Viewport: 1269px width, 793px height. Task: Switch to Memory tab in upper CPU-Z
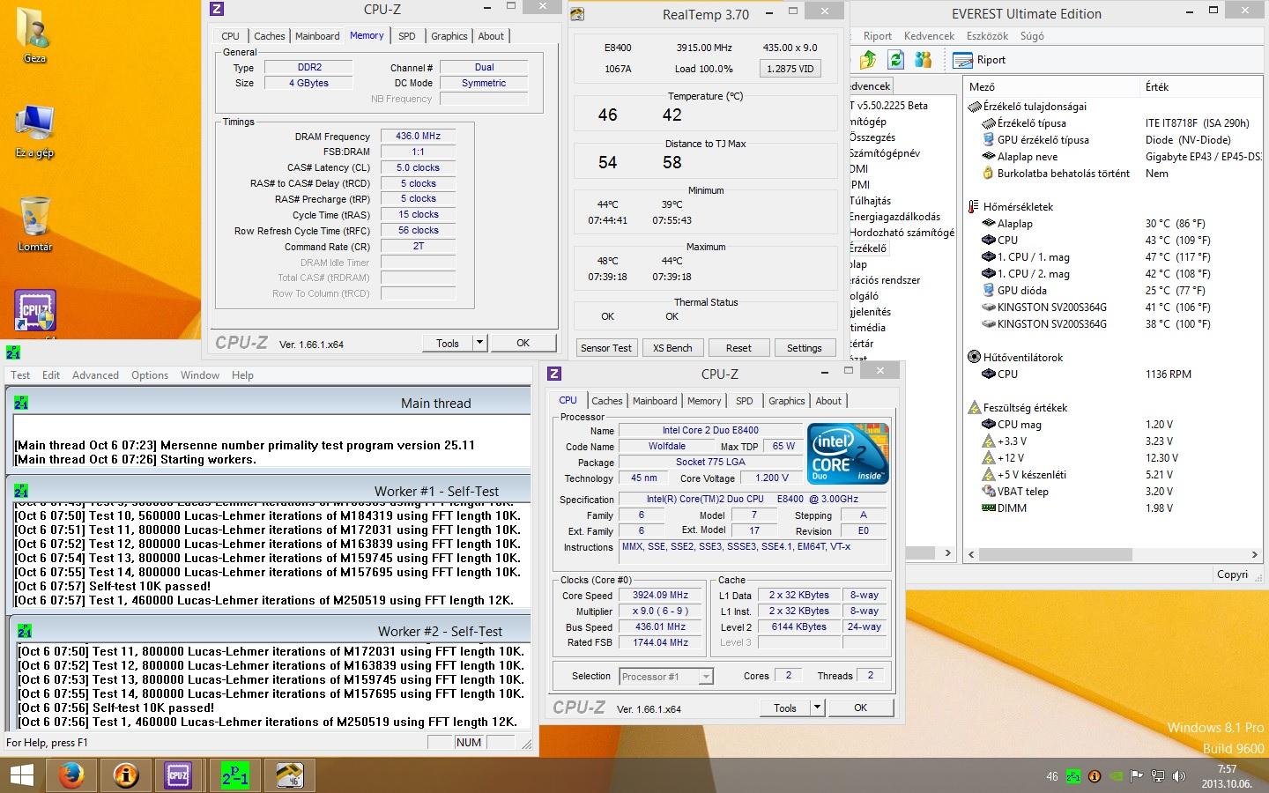tap(367, 35)
